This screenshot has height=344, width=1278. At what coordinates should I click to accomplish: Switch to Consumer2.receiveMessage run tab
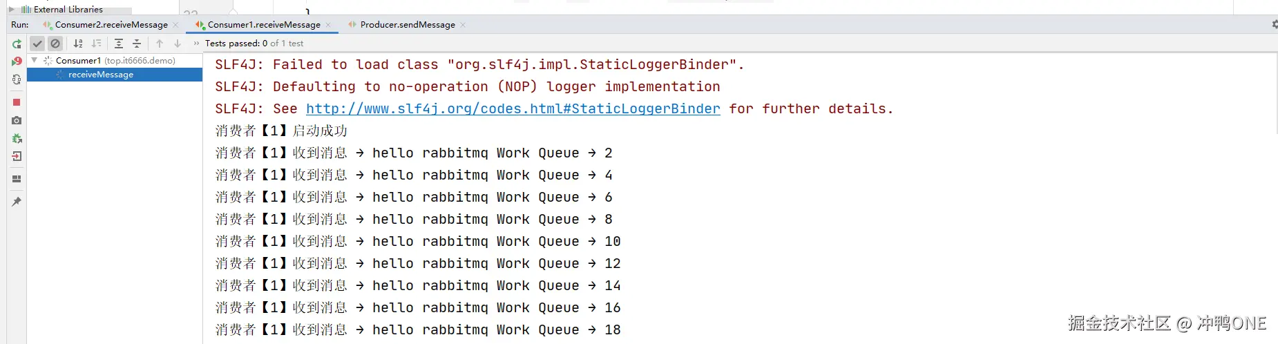pos(111,25)
